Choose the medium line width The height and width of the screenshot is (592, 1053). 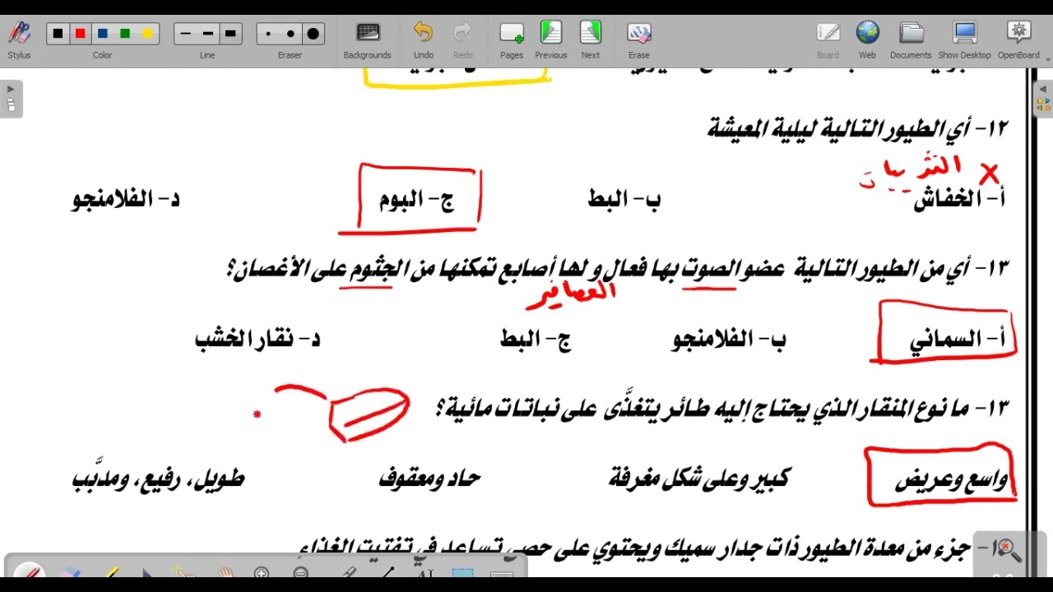pos(207,34)
